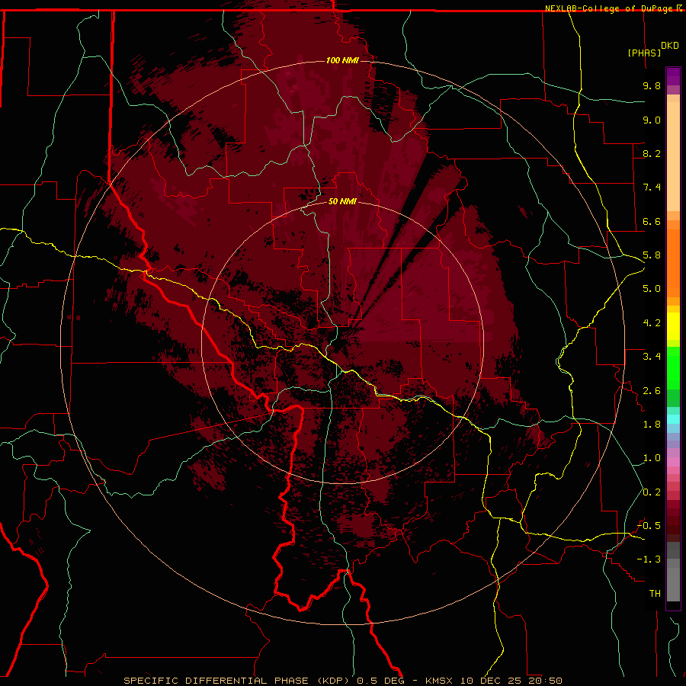
Task: Pick the orange band of the color scale
Action: (673, 264)
